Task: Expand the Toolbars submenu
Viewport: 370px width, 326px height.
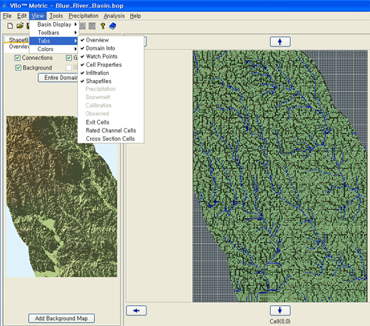Action: tap(54, 33)
